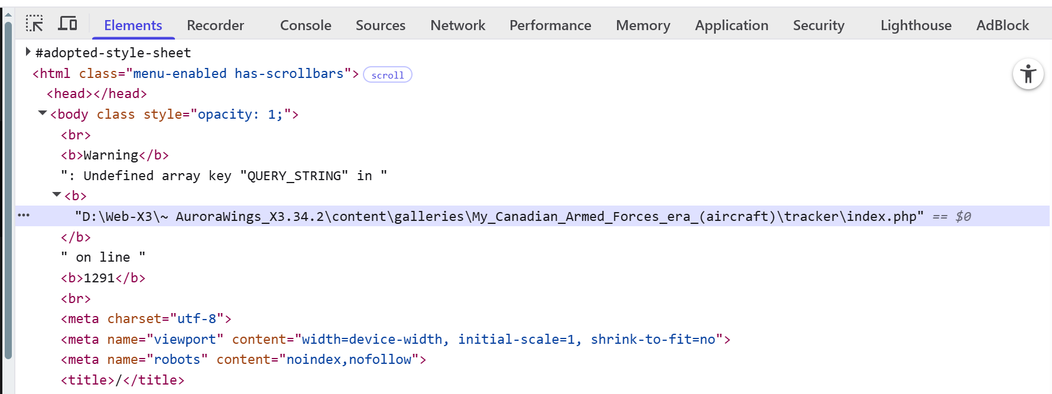Select the Lighthouse tab
The width and height of the screenshot is (1052, 394).
pos(916,25)
